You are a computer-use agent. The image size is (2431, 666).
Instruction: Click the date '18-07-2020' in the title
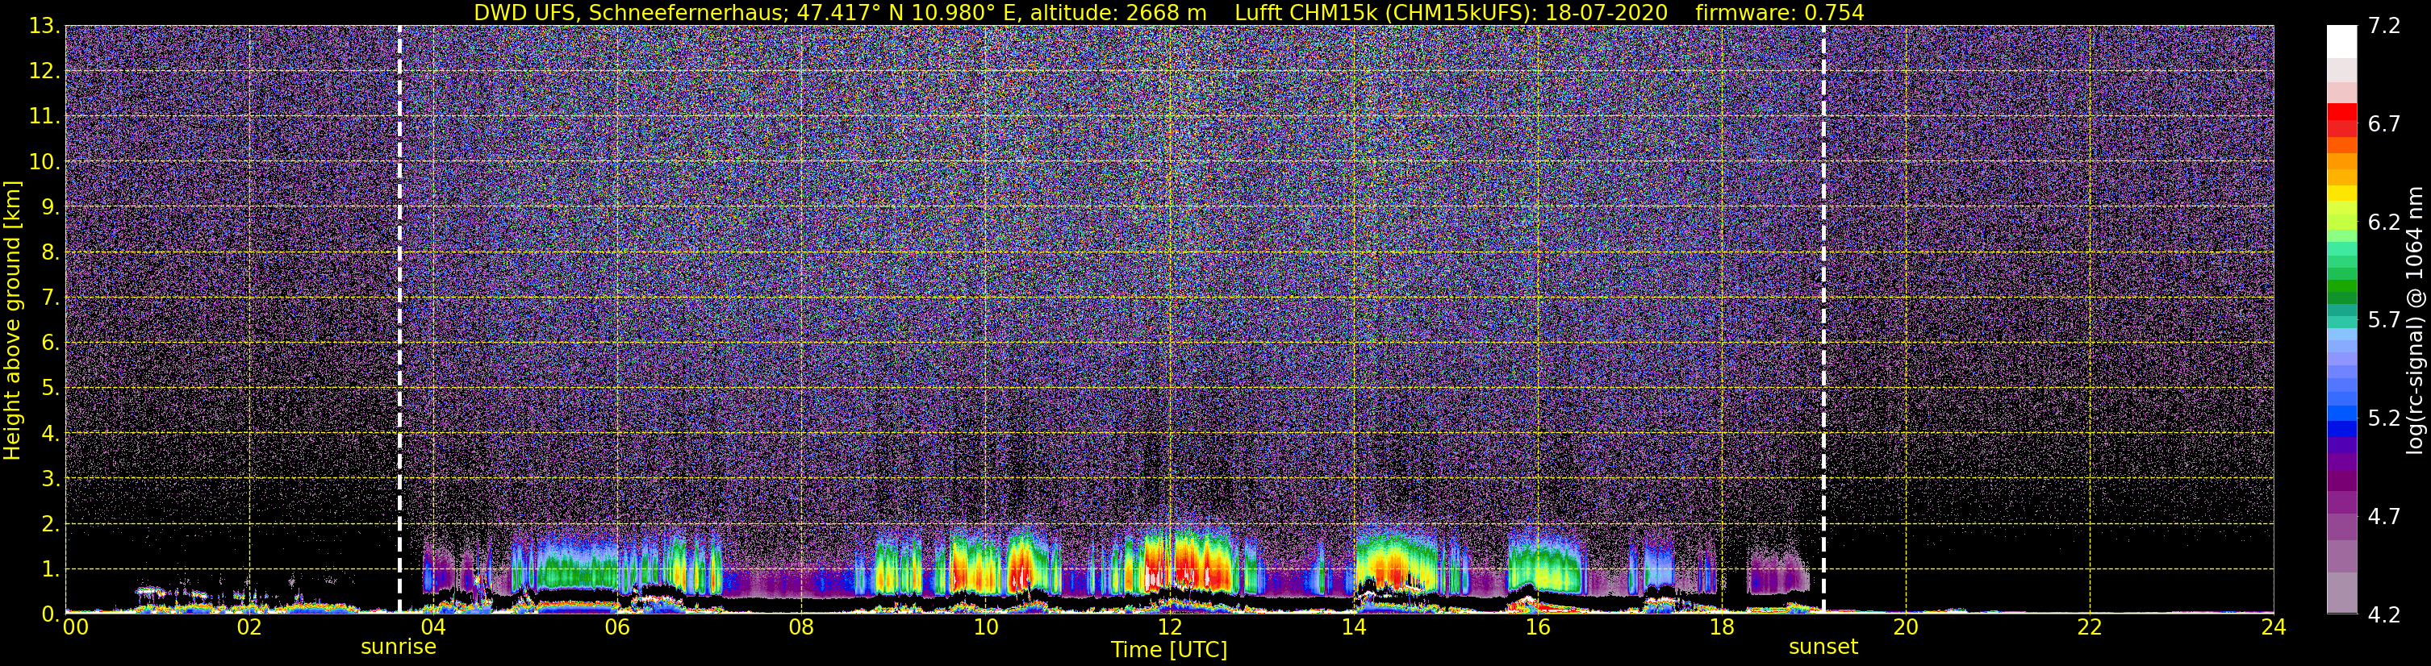coord(1606,13)
